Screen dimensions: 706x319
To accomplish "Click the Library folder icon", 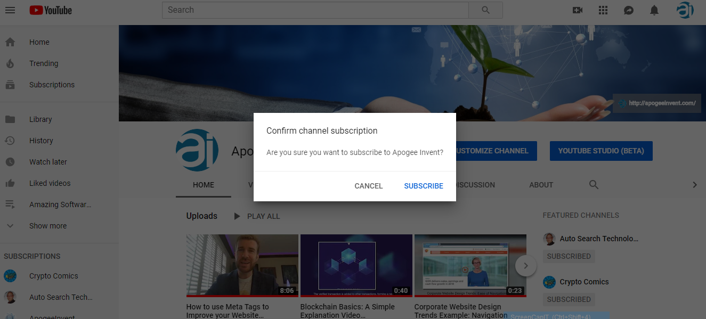I will (10, 119).
